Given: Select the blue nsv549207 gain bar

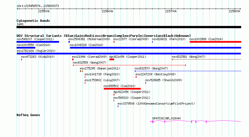Looking at the screenshot, I should 38,42.
